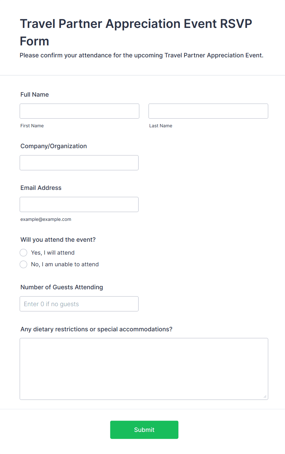Click the "Number of Guests Attending" label
Viewport: 285px width, 454px height.
62,287
